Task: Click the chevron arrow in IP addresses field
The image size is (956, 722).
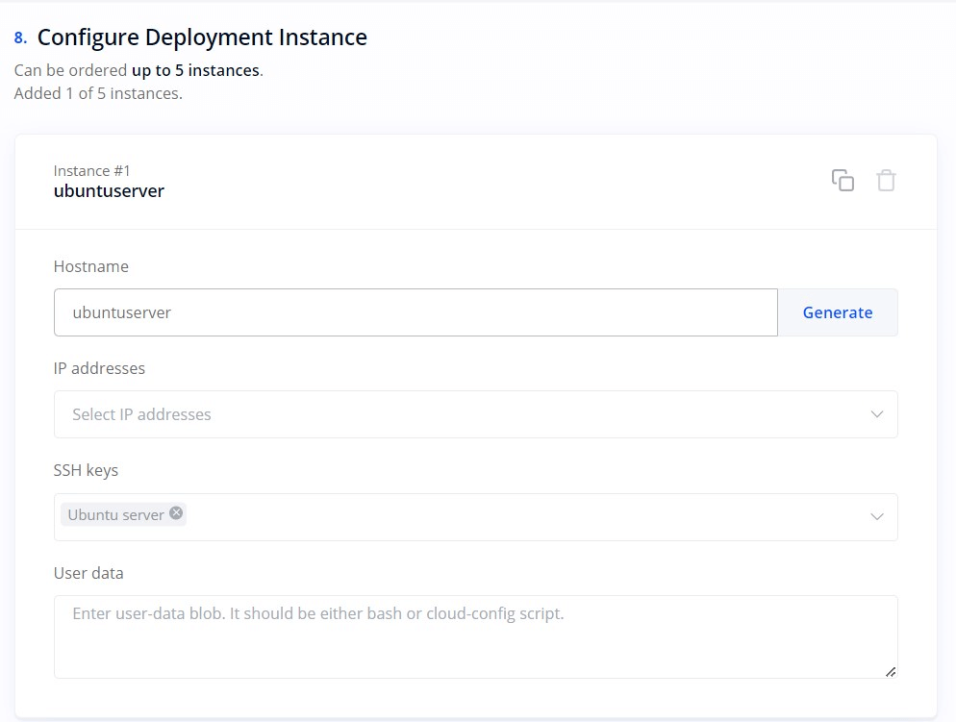Action: [876, 414]
